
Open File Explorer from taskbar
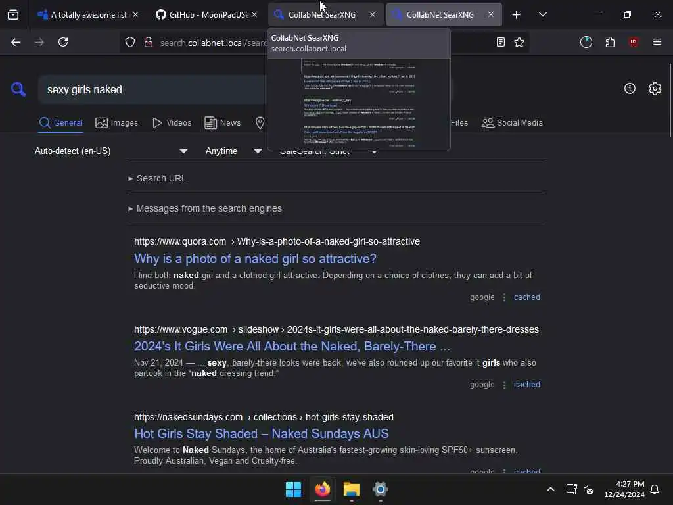coord(351,489)
